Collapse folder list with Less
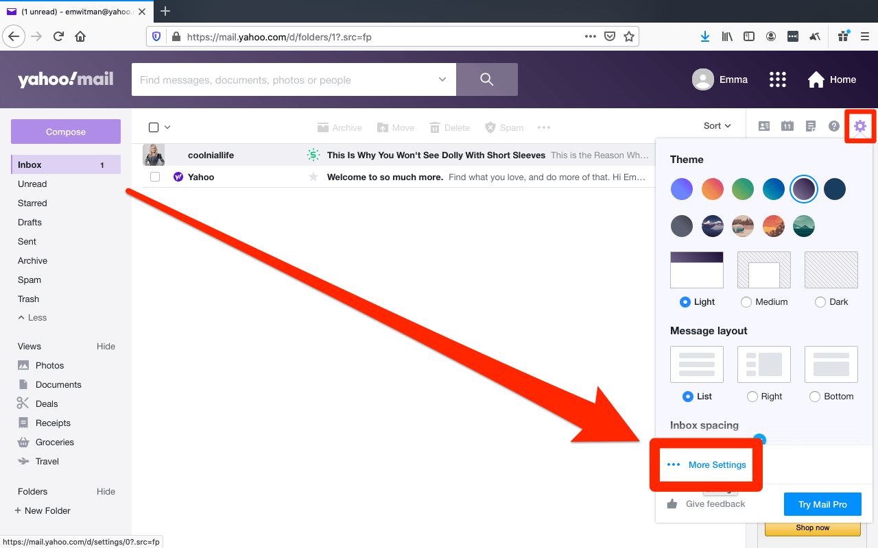 [32, 318]
